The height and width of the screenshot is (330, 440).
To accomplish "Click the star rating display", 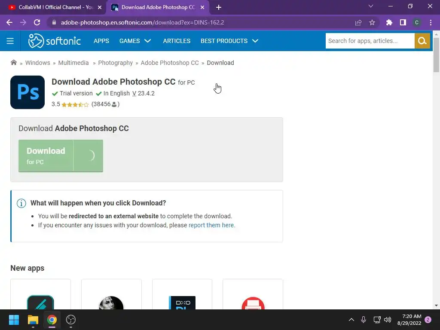I will coord(75,105).
